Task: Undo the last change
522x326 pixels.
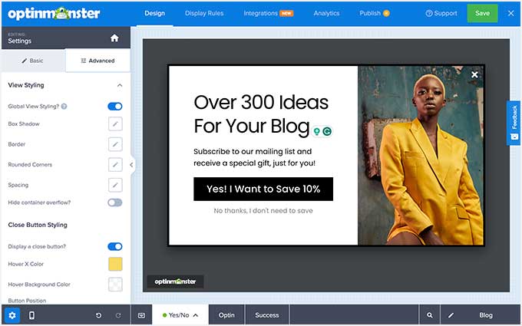Action: click(98, 315)
